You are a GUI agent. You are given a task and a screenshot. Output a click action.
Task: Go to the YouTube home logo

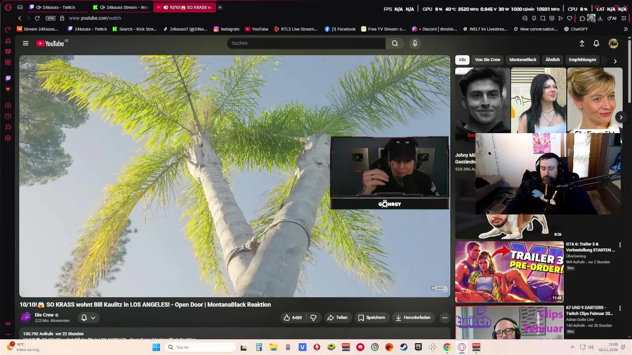click(x=50, y=43)
